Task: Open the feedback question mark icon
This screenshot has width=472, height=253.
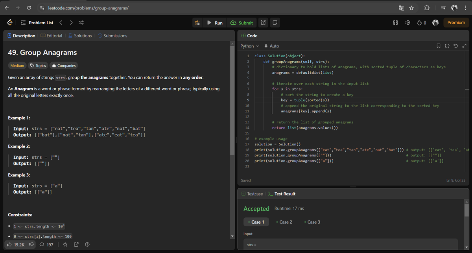Action: tap(87, 245)
